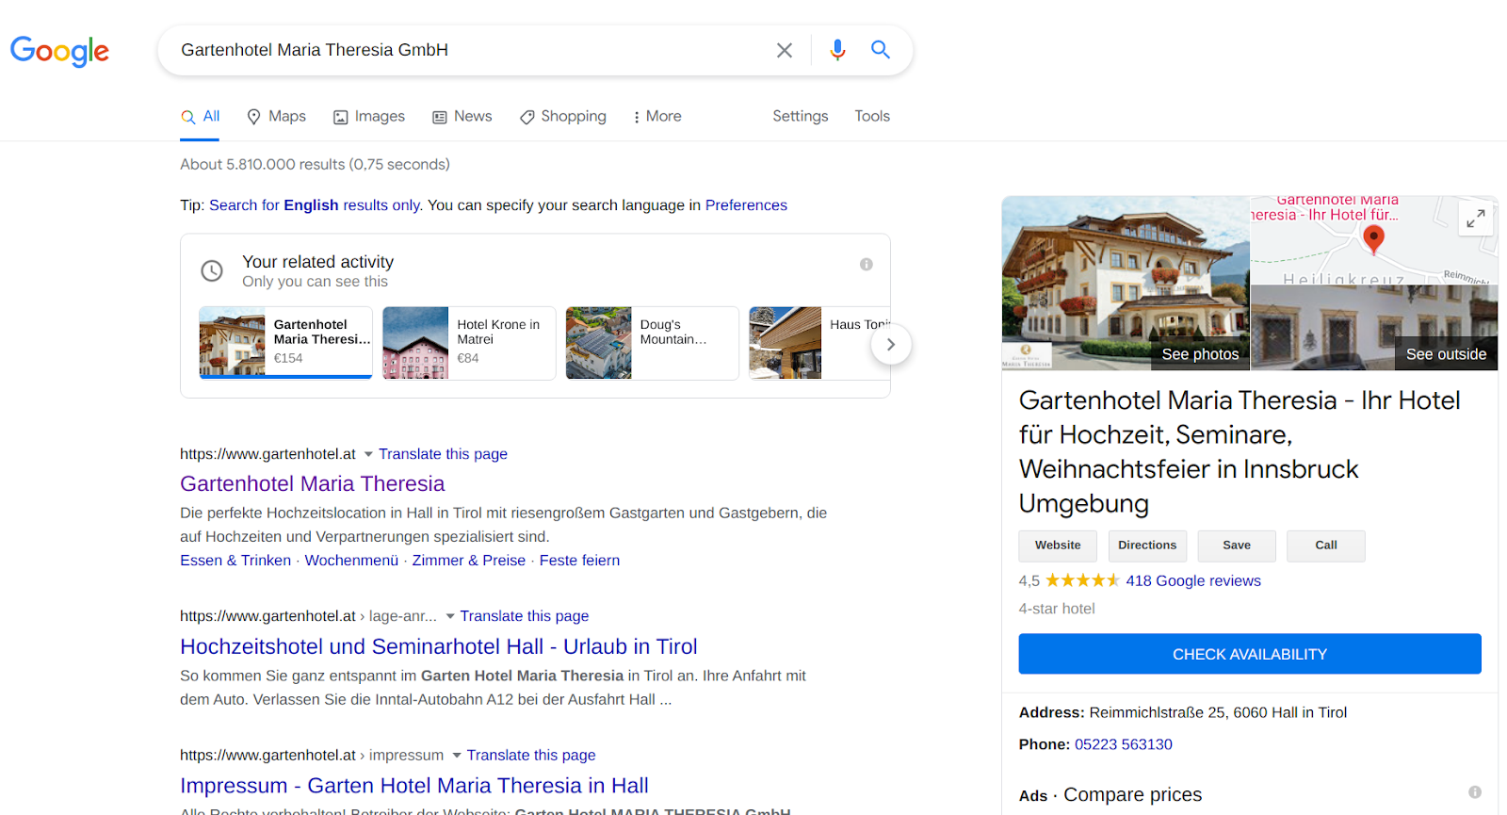The width and height of the screenshot is (1507, 815).
Task: Start voice search with the microphone icon
Action: tap(837, 50)
